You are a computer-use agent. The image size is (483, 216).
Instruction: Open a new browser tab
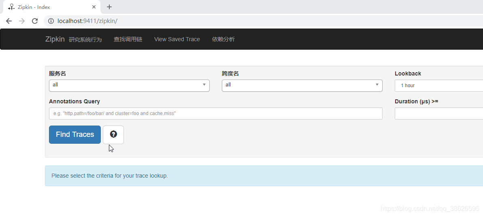(109, 7)
